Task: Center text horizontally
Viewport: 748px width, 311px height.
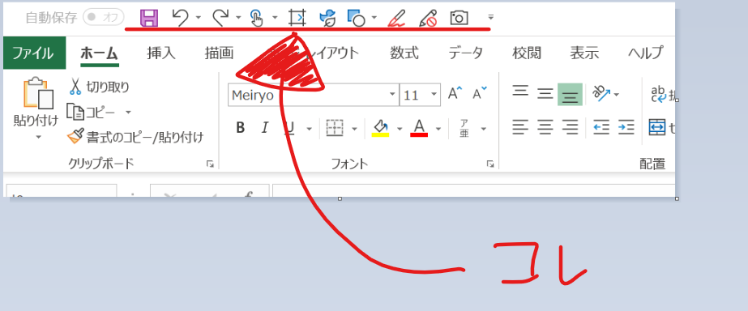Action: point(545,127)
